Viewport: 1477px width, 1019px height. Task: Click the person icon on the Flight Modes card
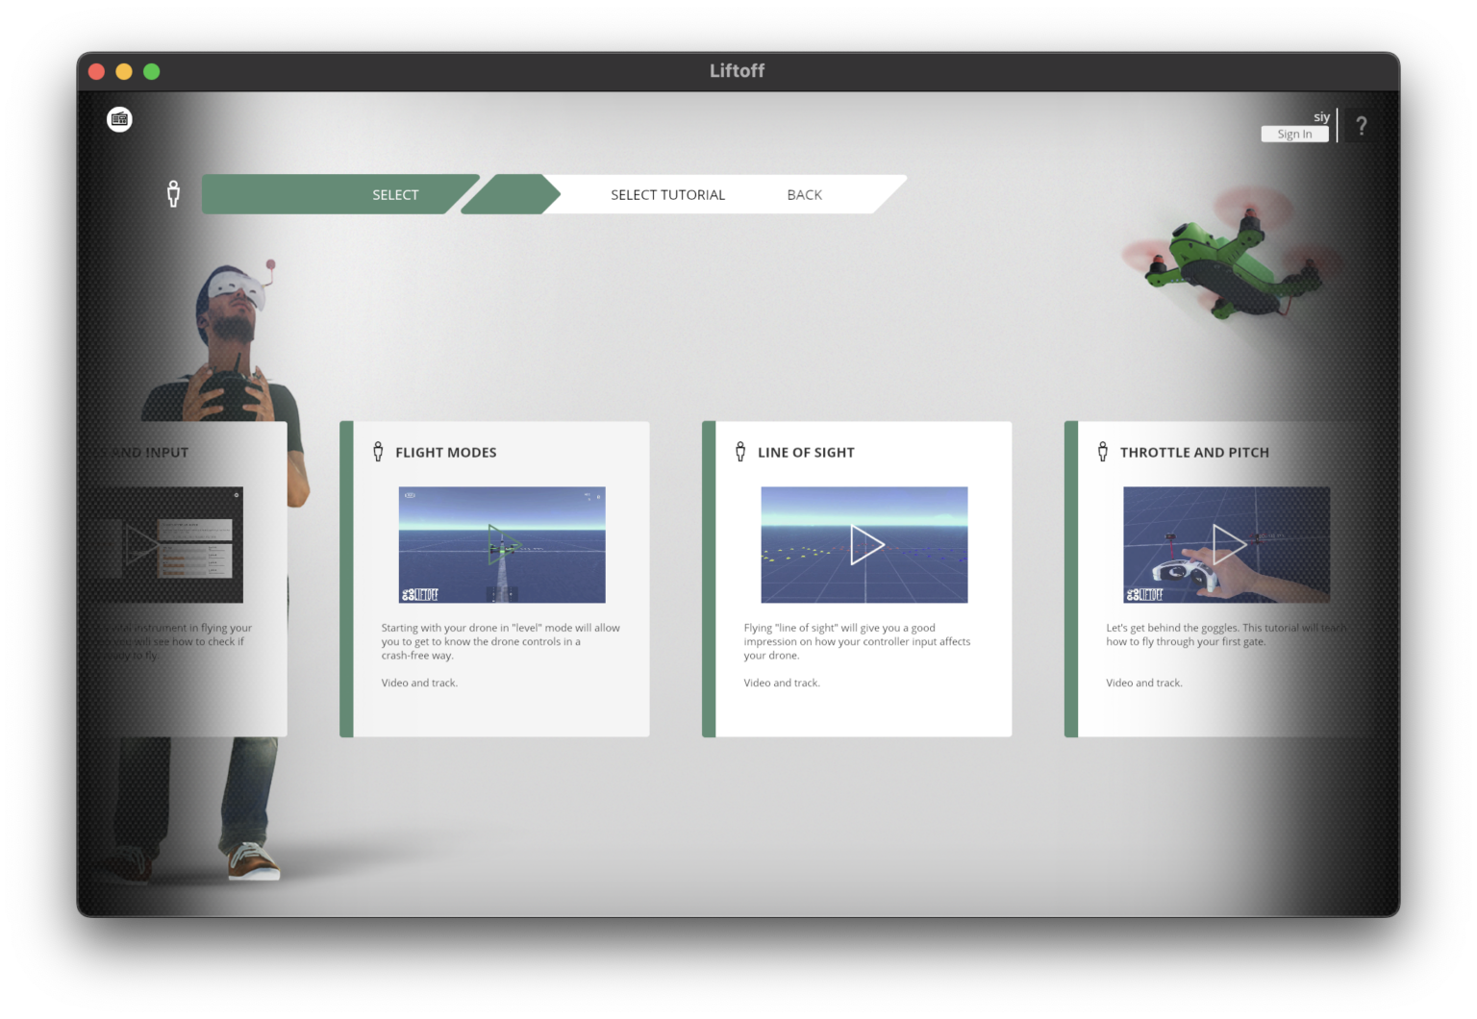[377, 450]
